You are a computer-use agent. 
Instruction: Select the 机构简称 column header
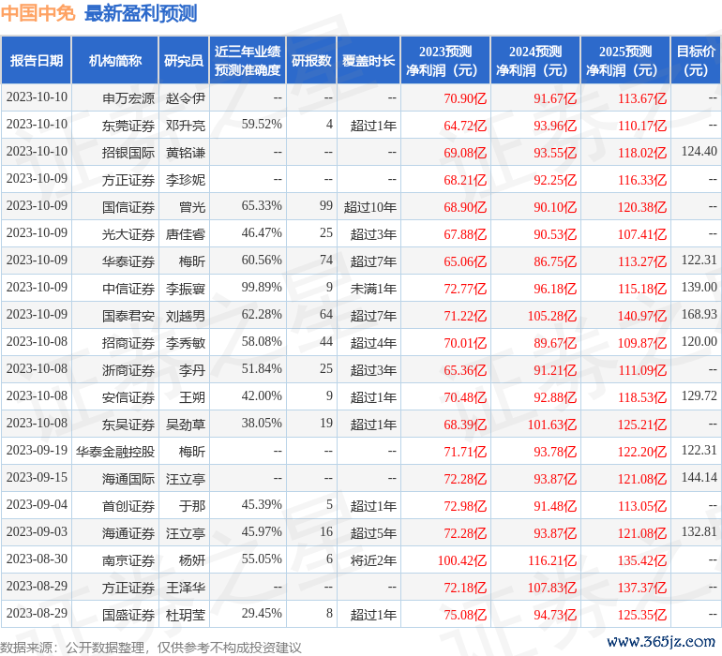[x=115, y=61]
